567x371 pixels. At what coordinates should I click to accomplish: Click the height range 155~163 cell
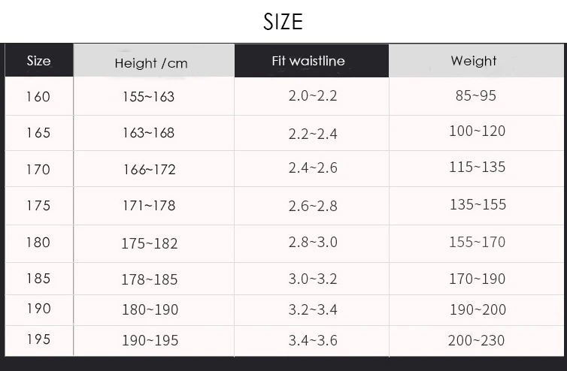click(148, 97)
